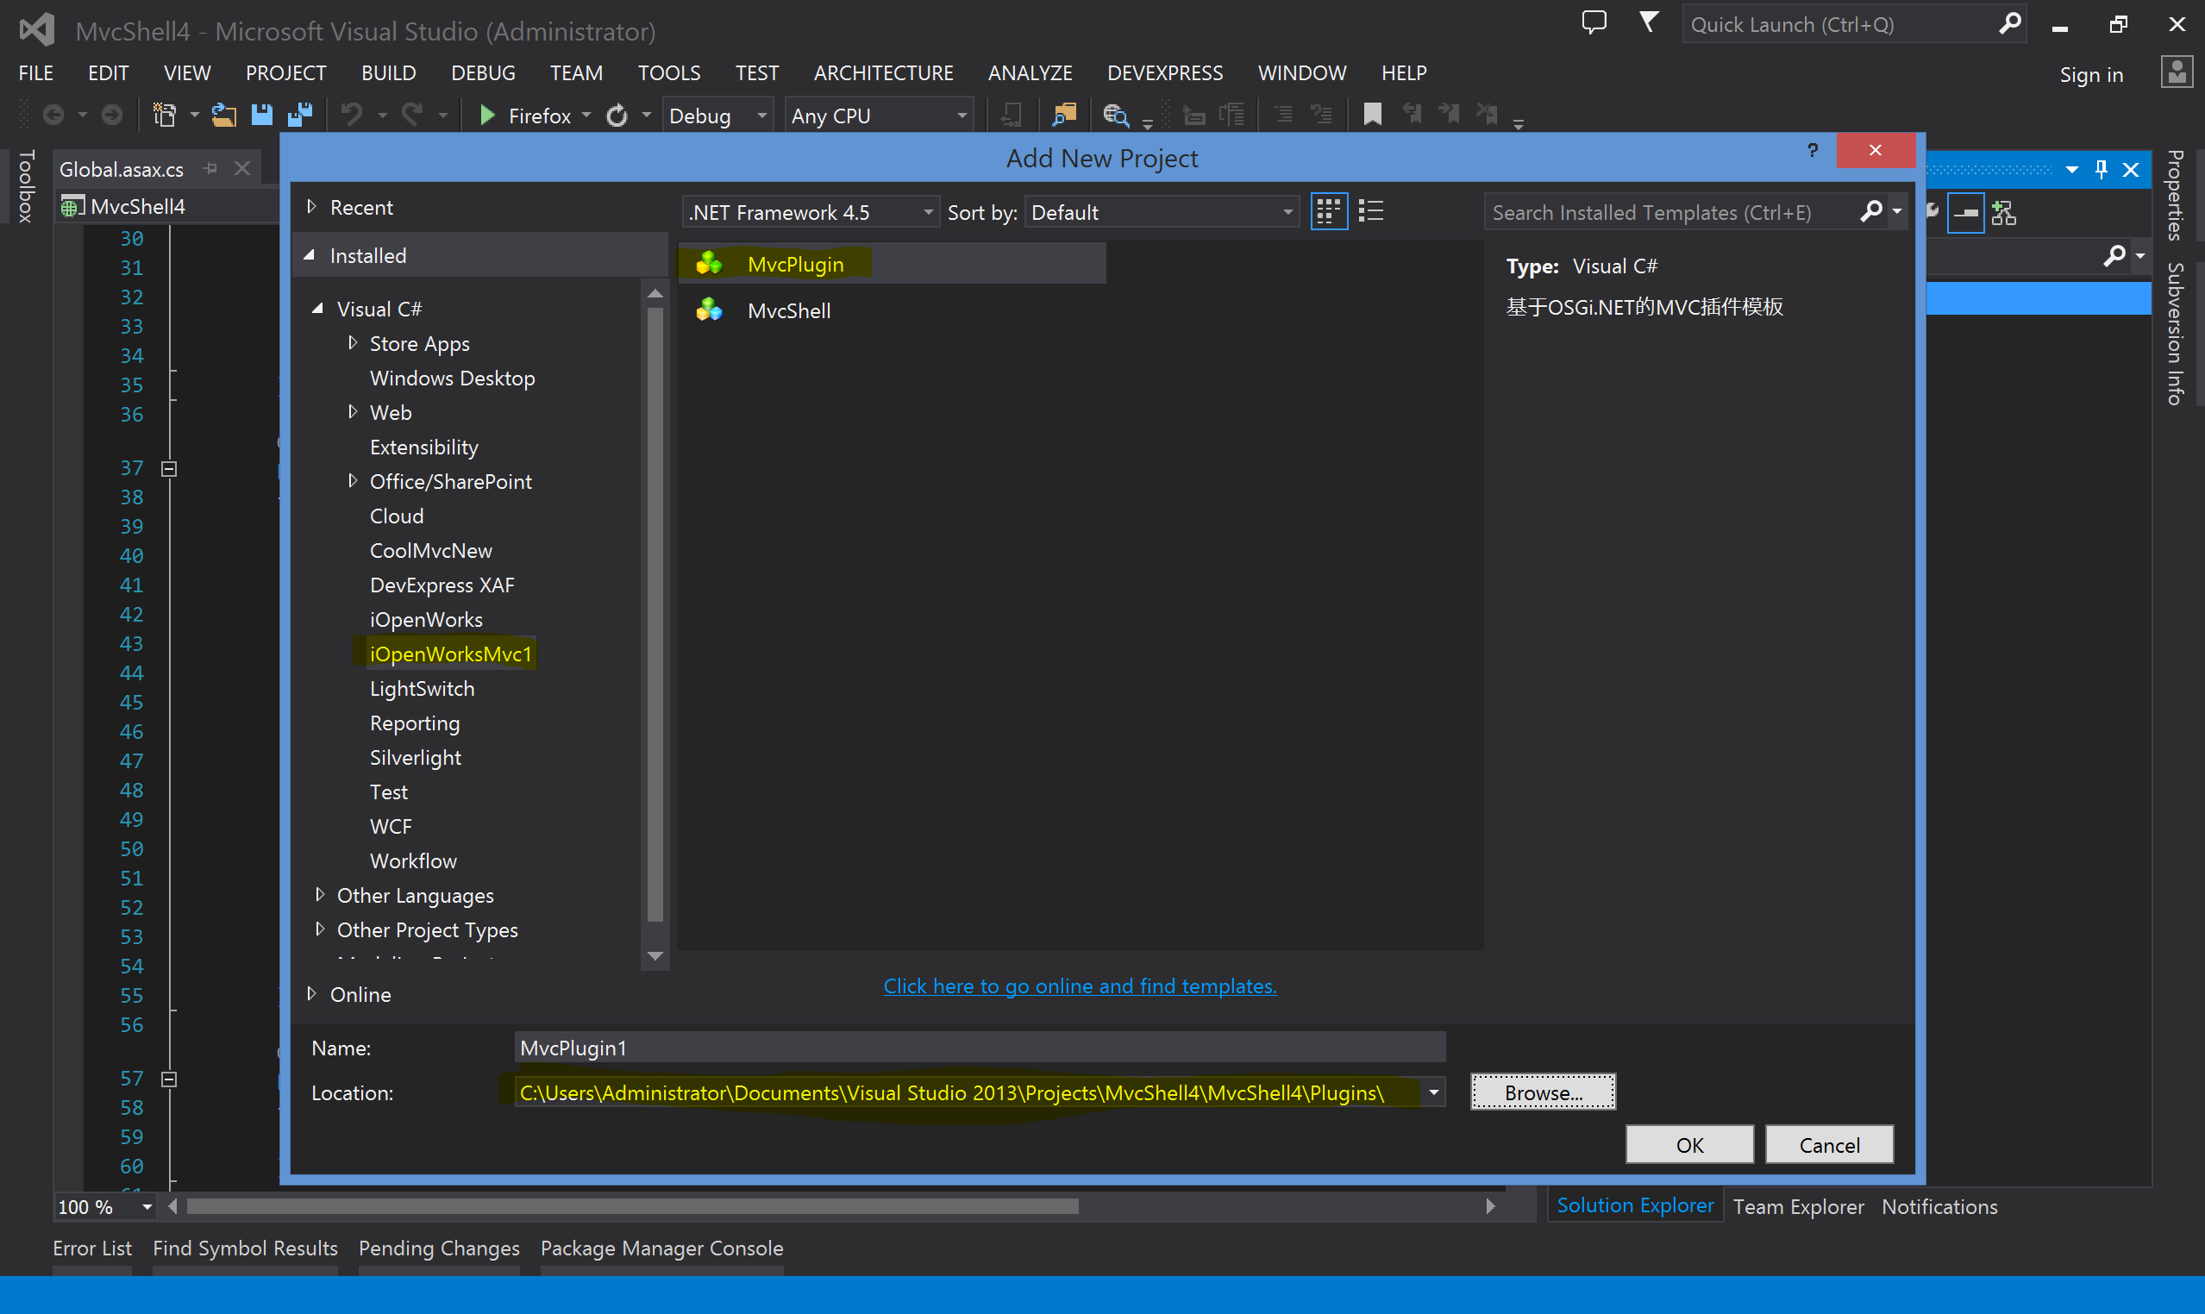Click the Refresh browser icon
Viewport: 2205px width, 1314px height.
(x=617, y=116)
